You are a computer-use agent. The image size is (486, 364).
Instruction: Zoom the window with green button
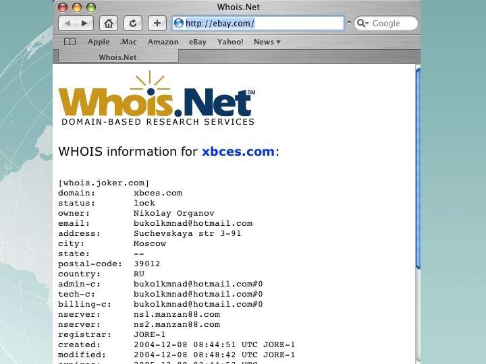pyautogui.click(x=91, y=7)
